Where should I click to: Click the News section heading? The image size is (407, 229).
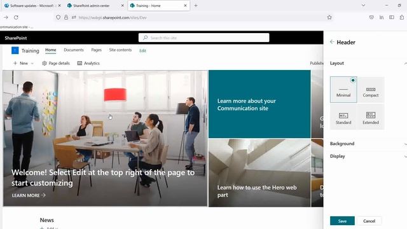[46, 220]
